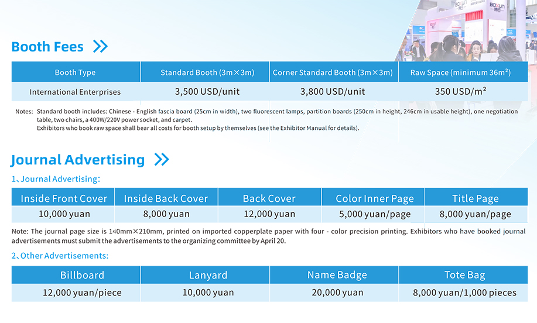Click the double chevron beside Journal Advertising

pyautogui.click(x=161, y=159)
